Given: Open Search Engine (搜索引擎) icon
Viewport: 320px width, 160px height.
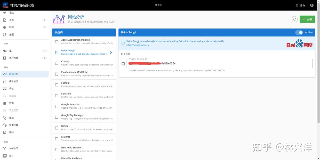Looking at the screenshot, I should pyautogui.click(x=4, y=125).
